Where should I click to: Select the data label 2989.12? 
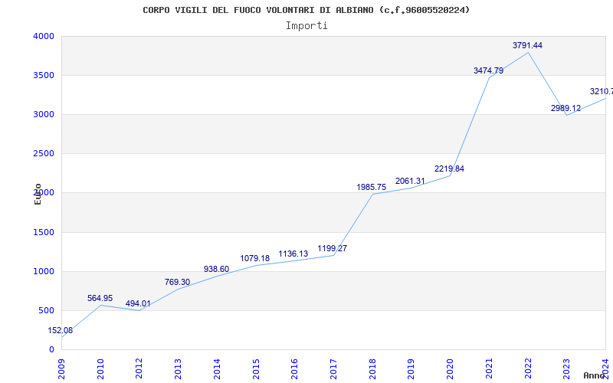[565, 108]
